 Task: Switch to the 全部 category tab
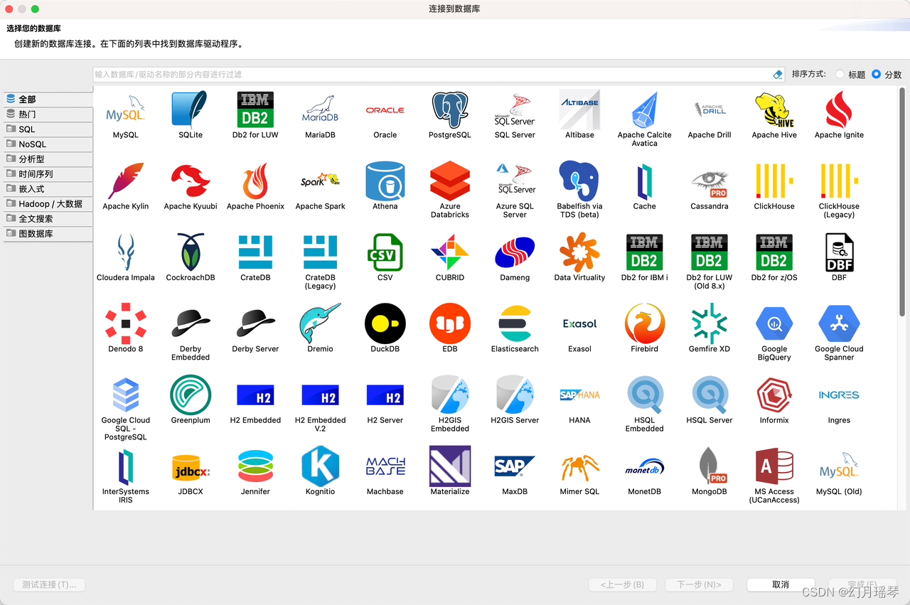[48, 100]
